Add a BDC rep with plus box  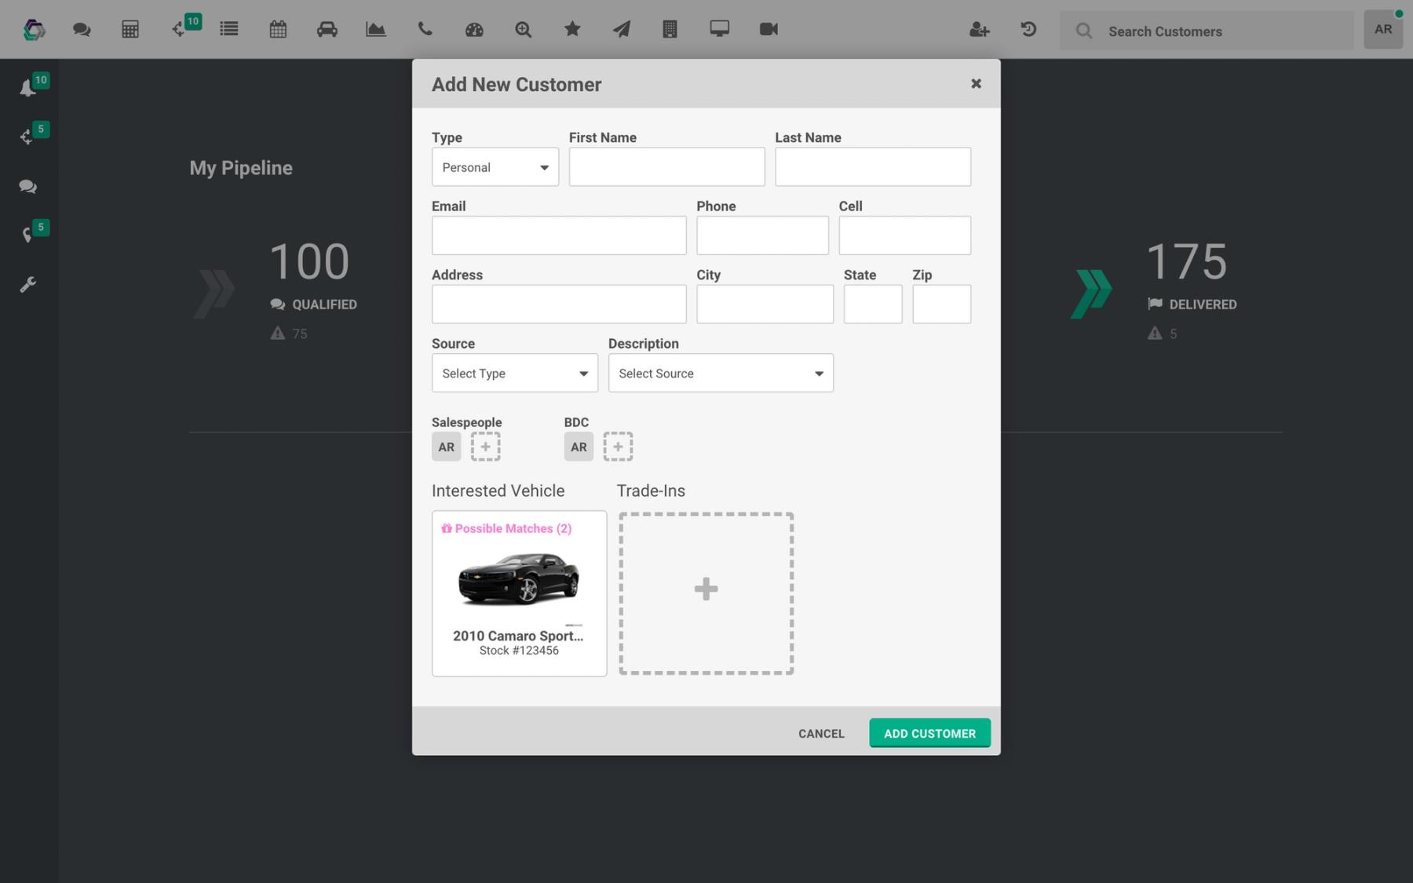coord(618,447)
